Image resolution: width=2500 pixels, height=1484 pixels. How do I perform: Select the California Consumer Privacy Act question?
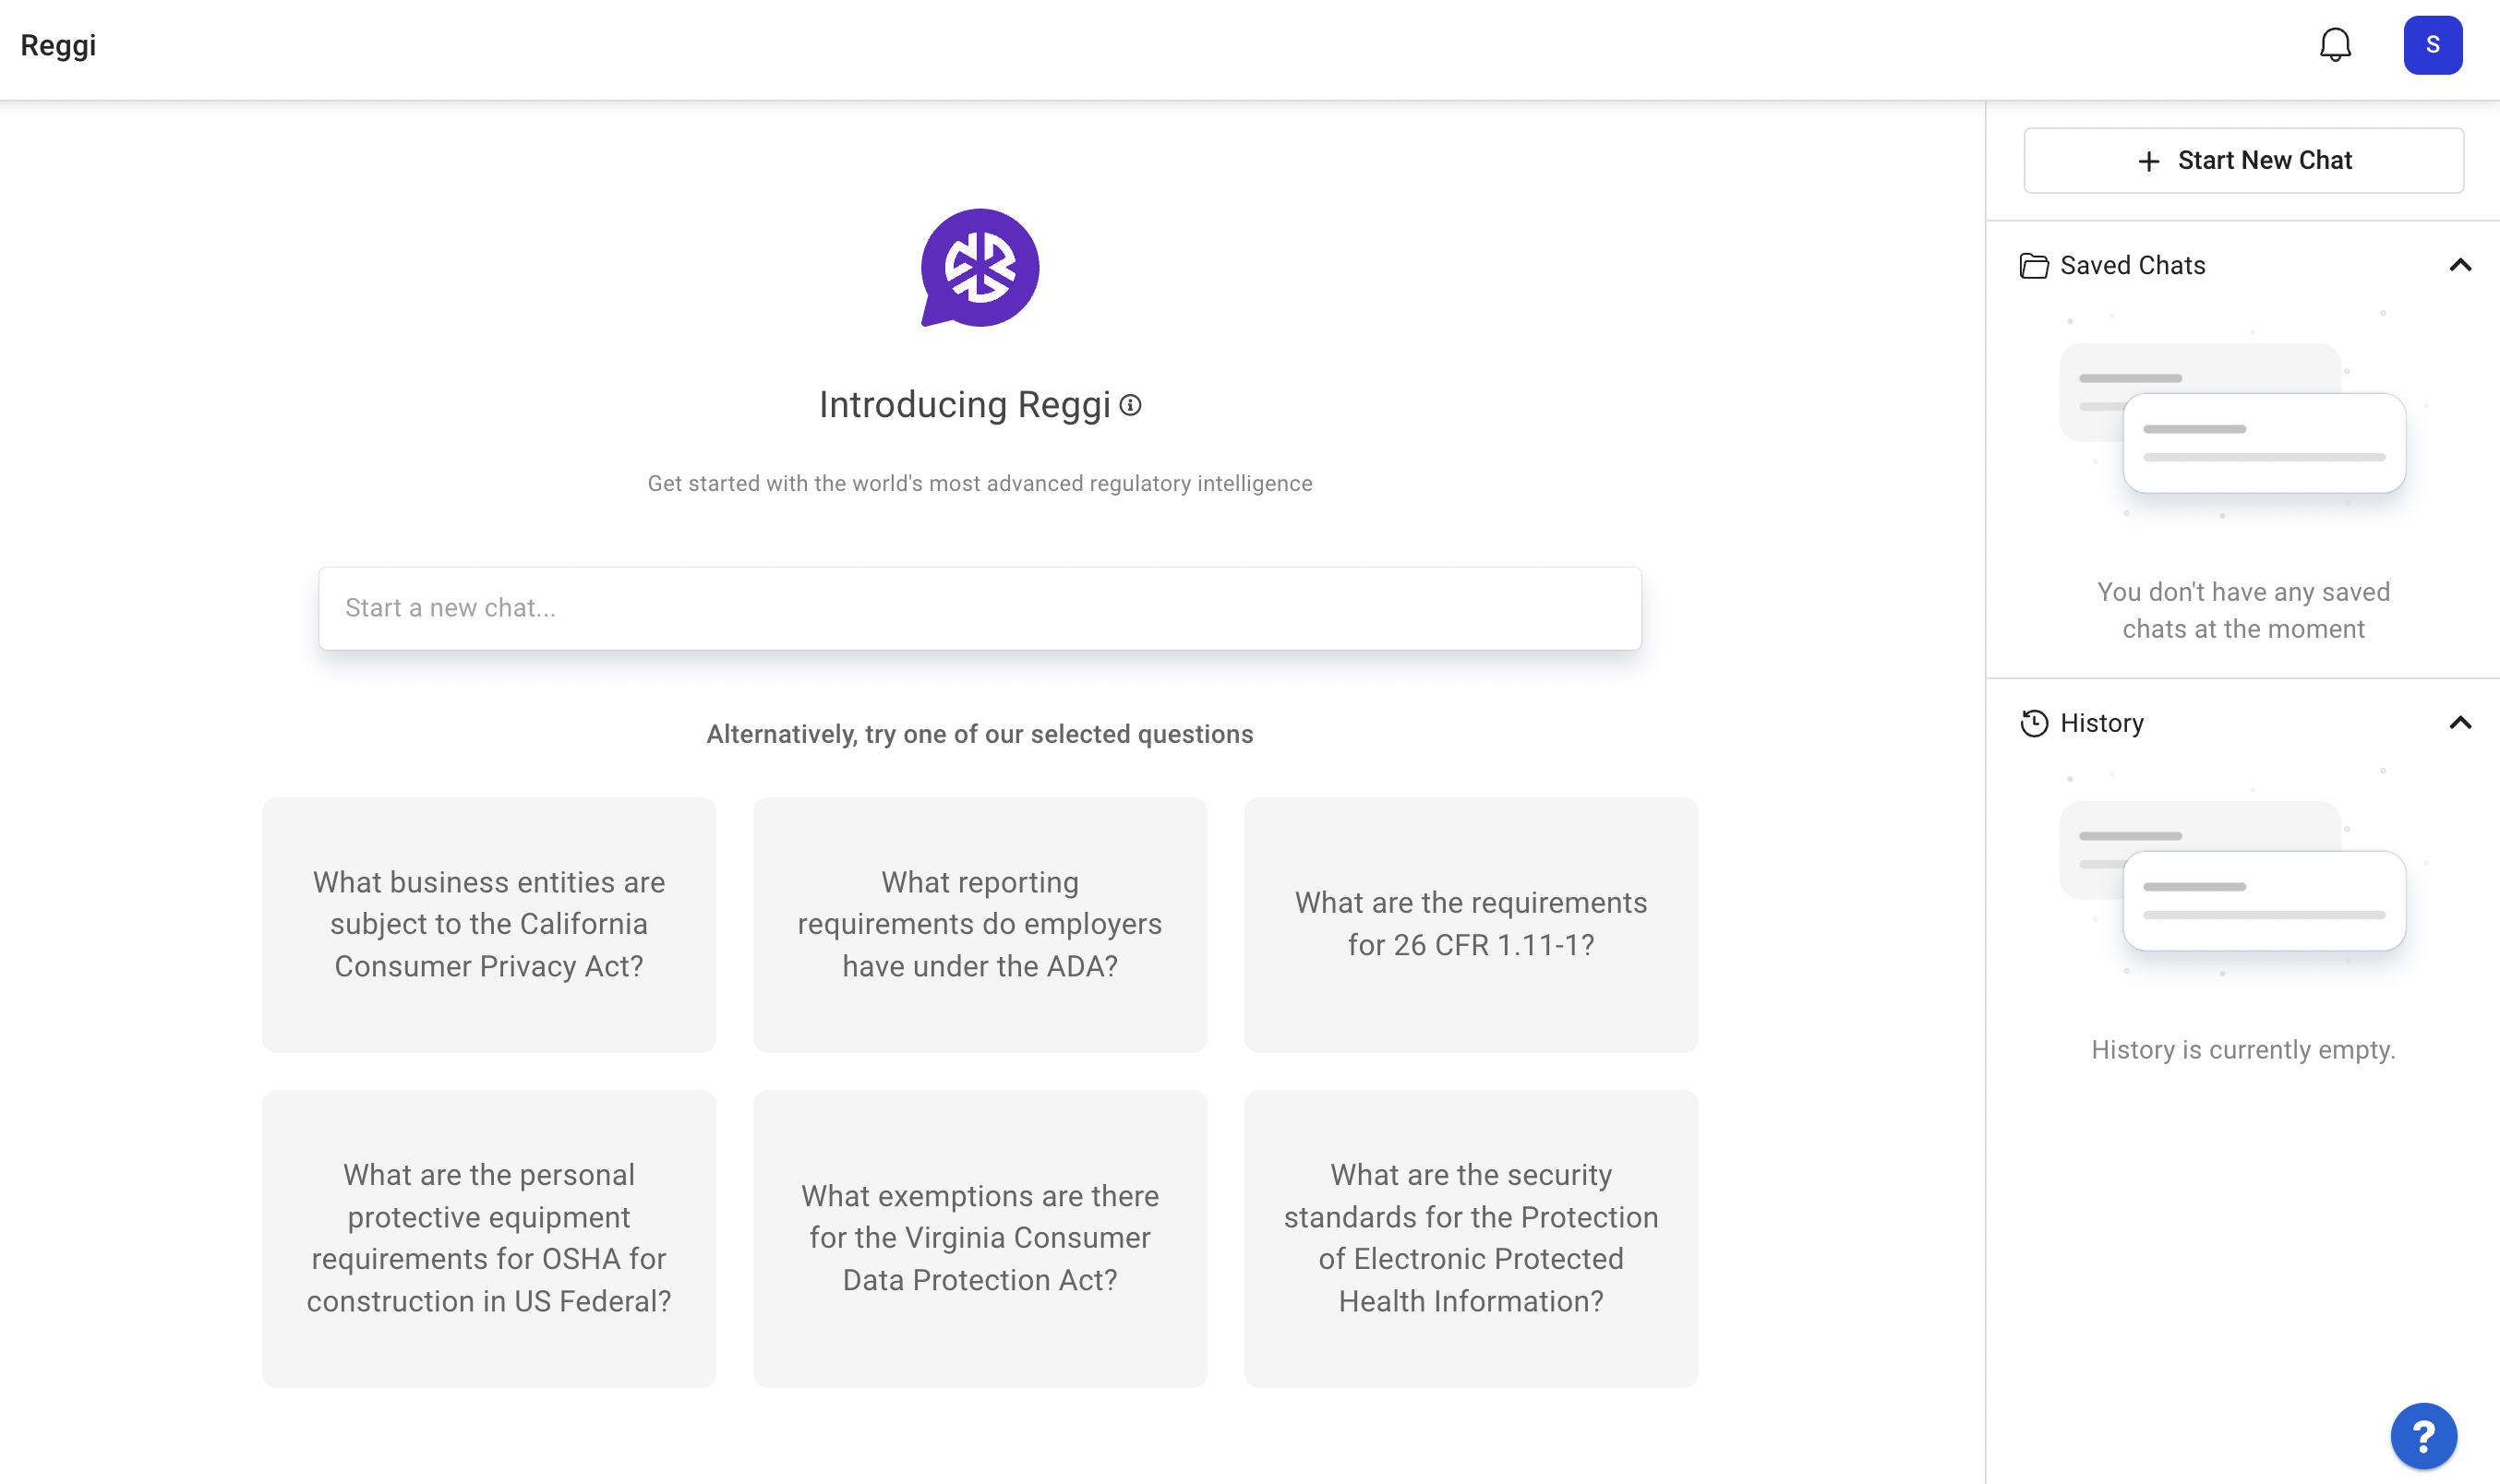[x=488, y=924]
